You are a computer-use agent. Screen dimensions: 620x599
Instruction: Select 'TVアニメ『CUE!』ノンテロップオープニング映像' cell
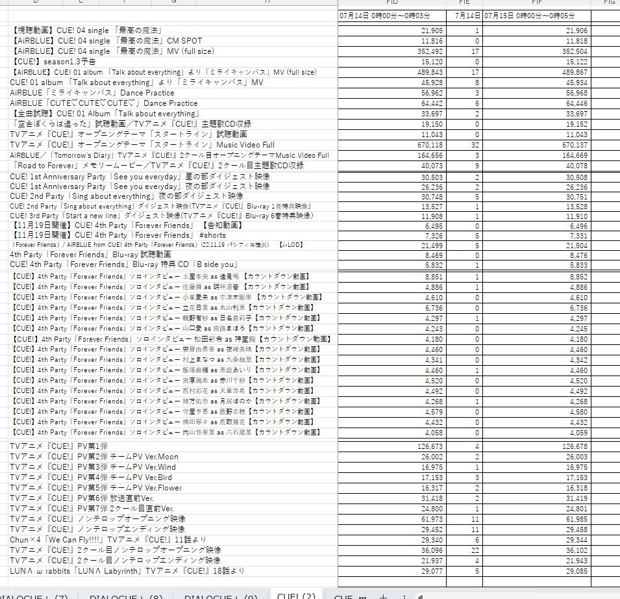(x=173, y=518)
